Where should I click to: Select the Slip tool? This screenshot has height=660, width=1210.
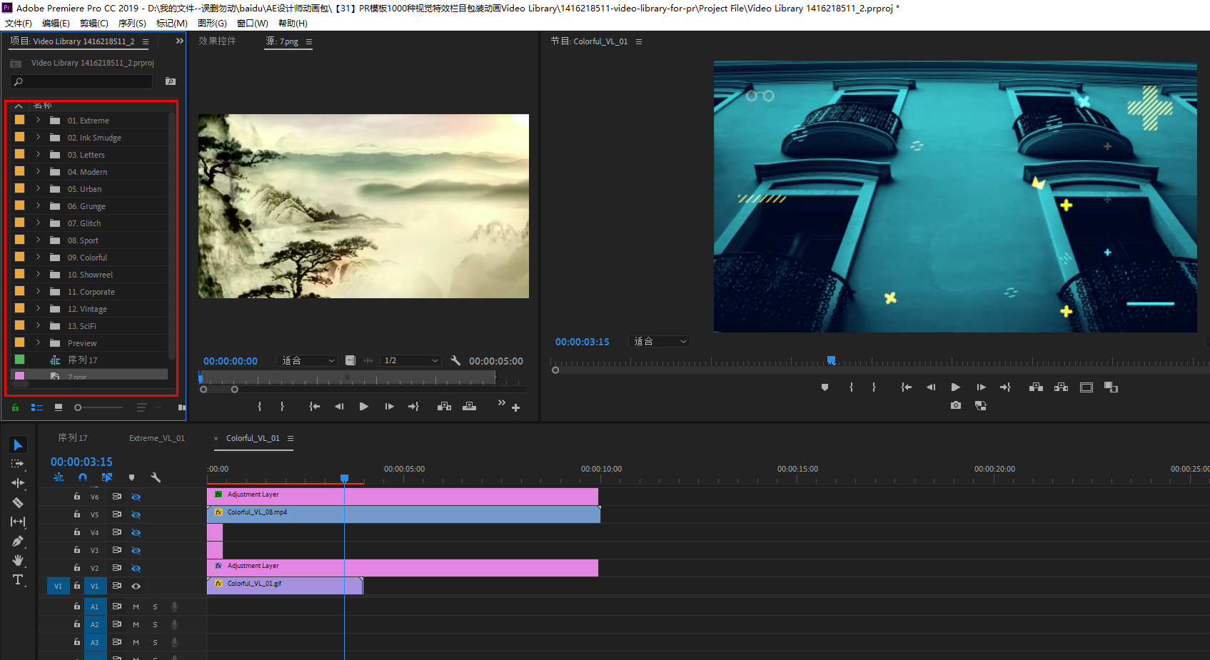pos(18,522)
